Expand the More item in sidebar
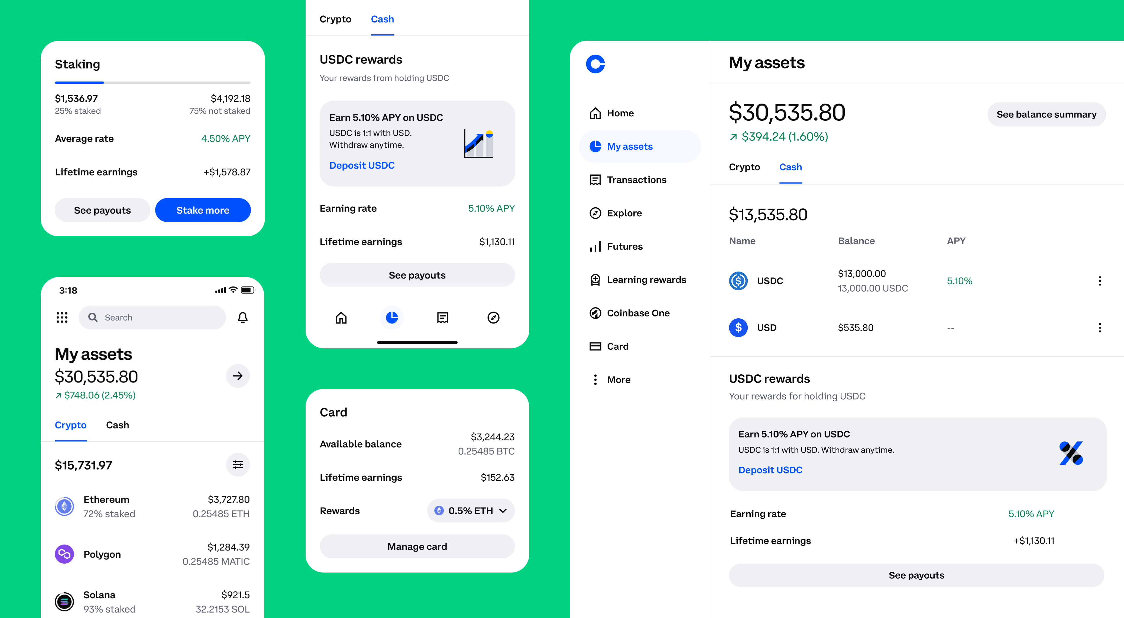 pyautogui.click(x=618, y=380)
